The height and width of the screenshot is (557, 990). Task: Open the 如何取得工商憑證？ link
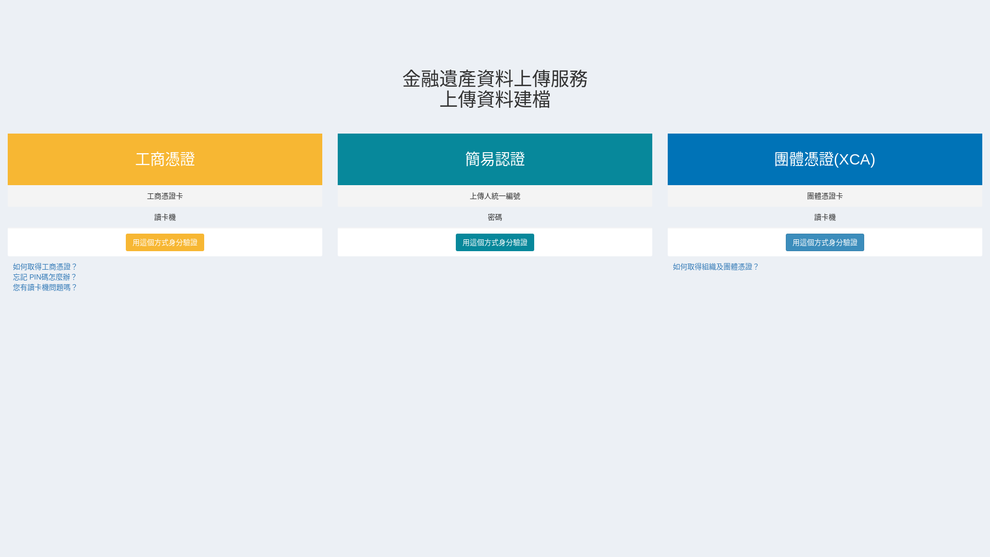(45, 267)
